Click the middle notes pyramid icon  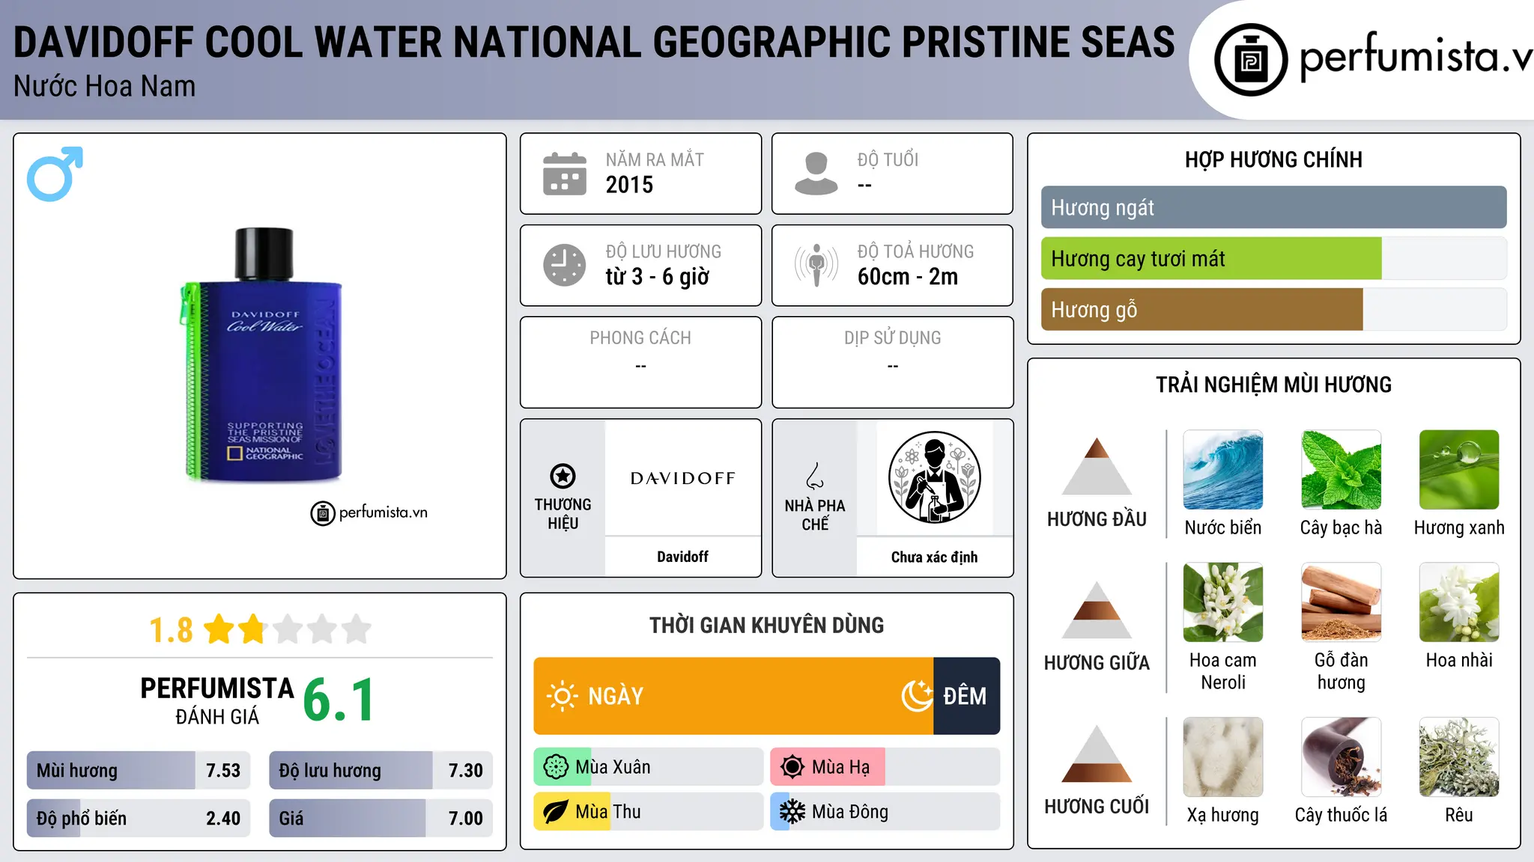point(1097,610)
